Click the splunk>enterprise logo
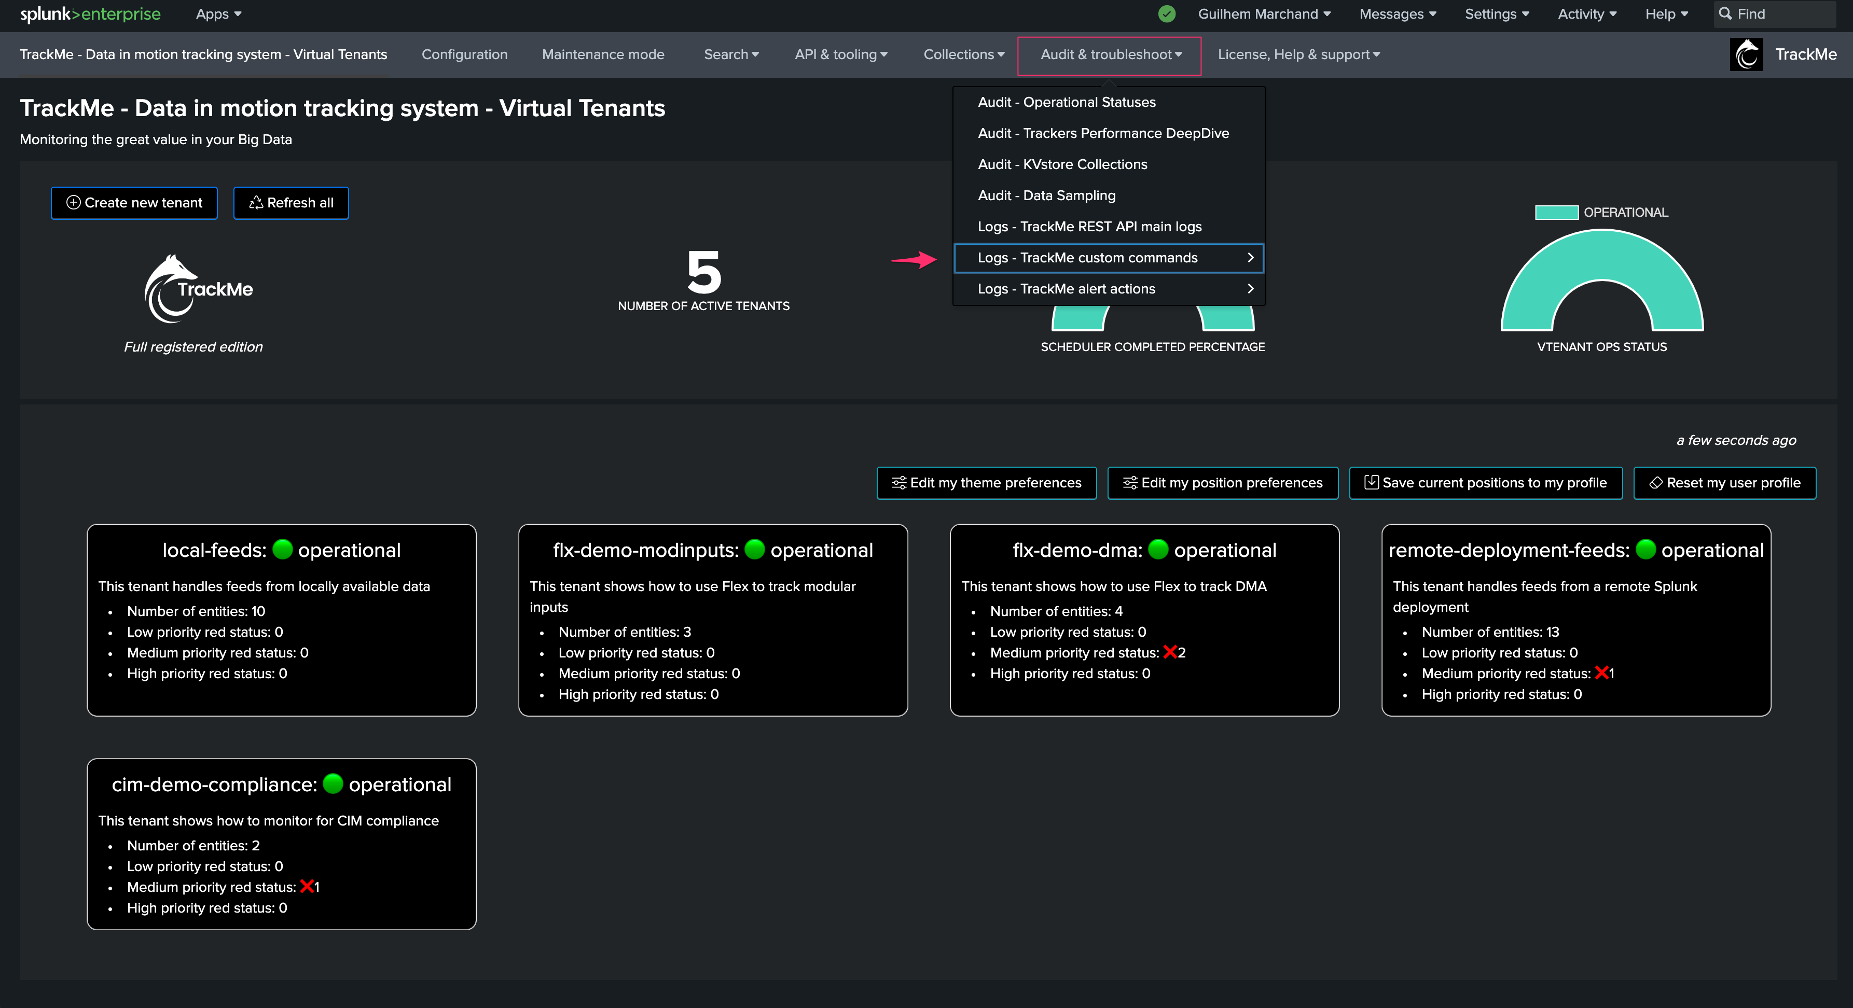The height and width of the screenshot is (1008, 1853). pyautogui.click(x=91, y=15)
